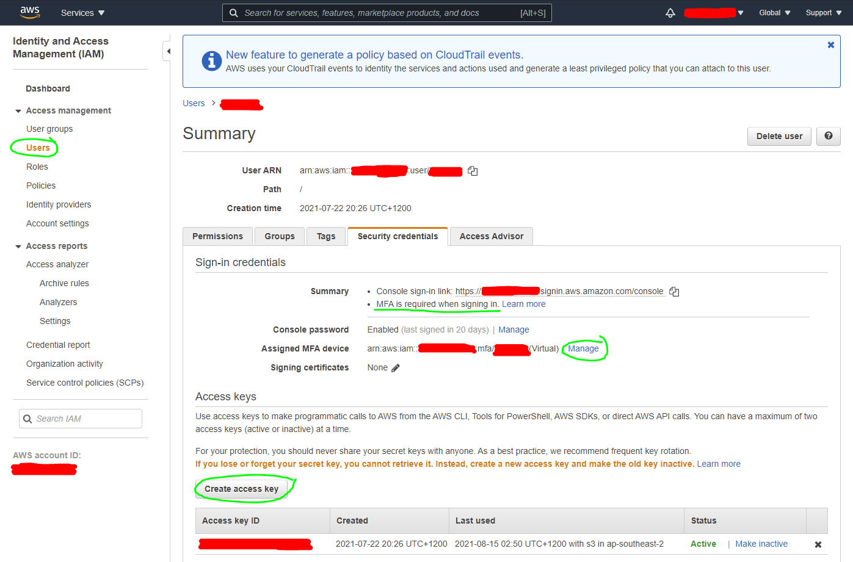This screenshot has width=853, height=562.
Task: Open Credential report in the sidebar
Action: pyautogui.click(x=58, y=345)
